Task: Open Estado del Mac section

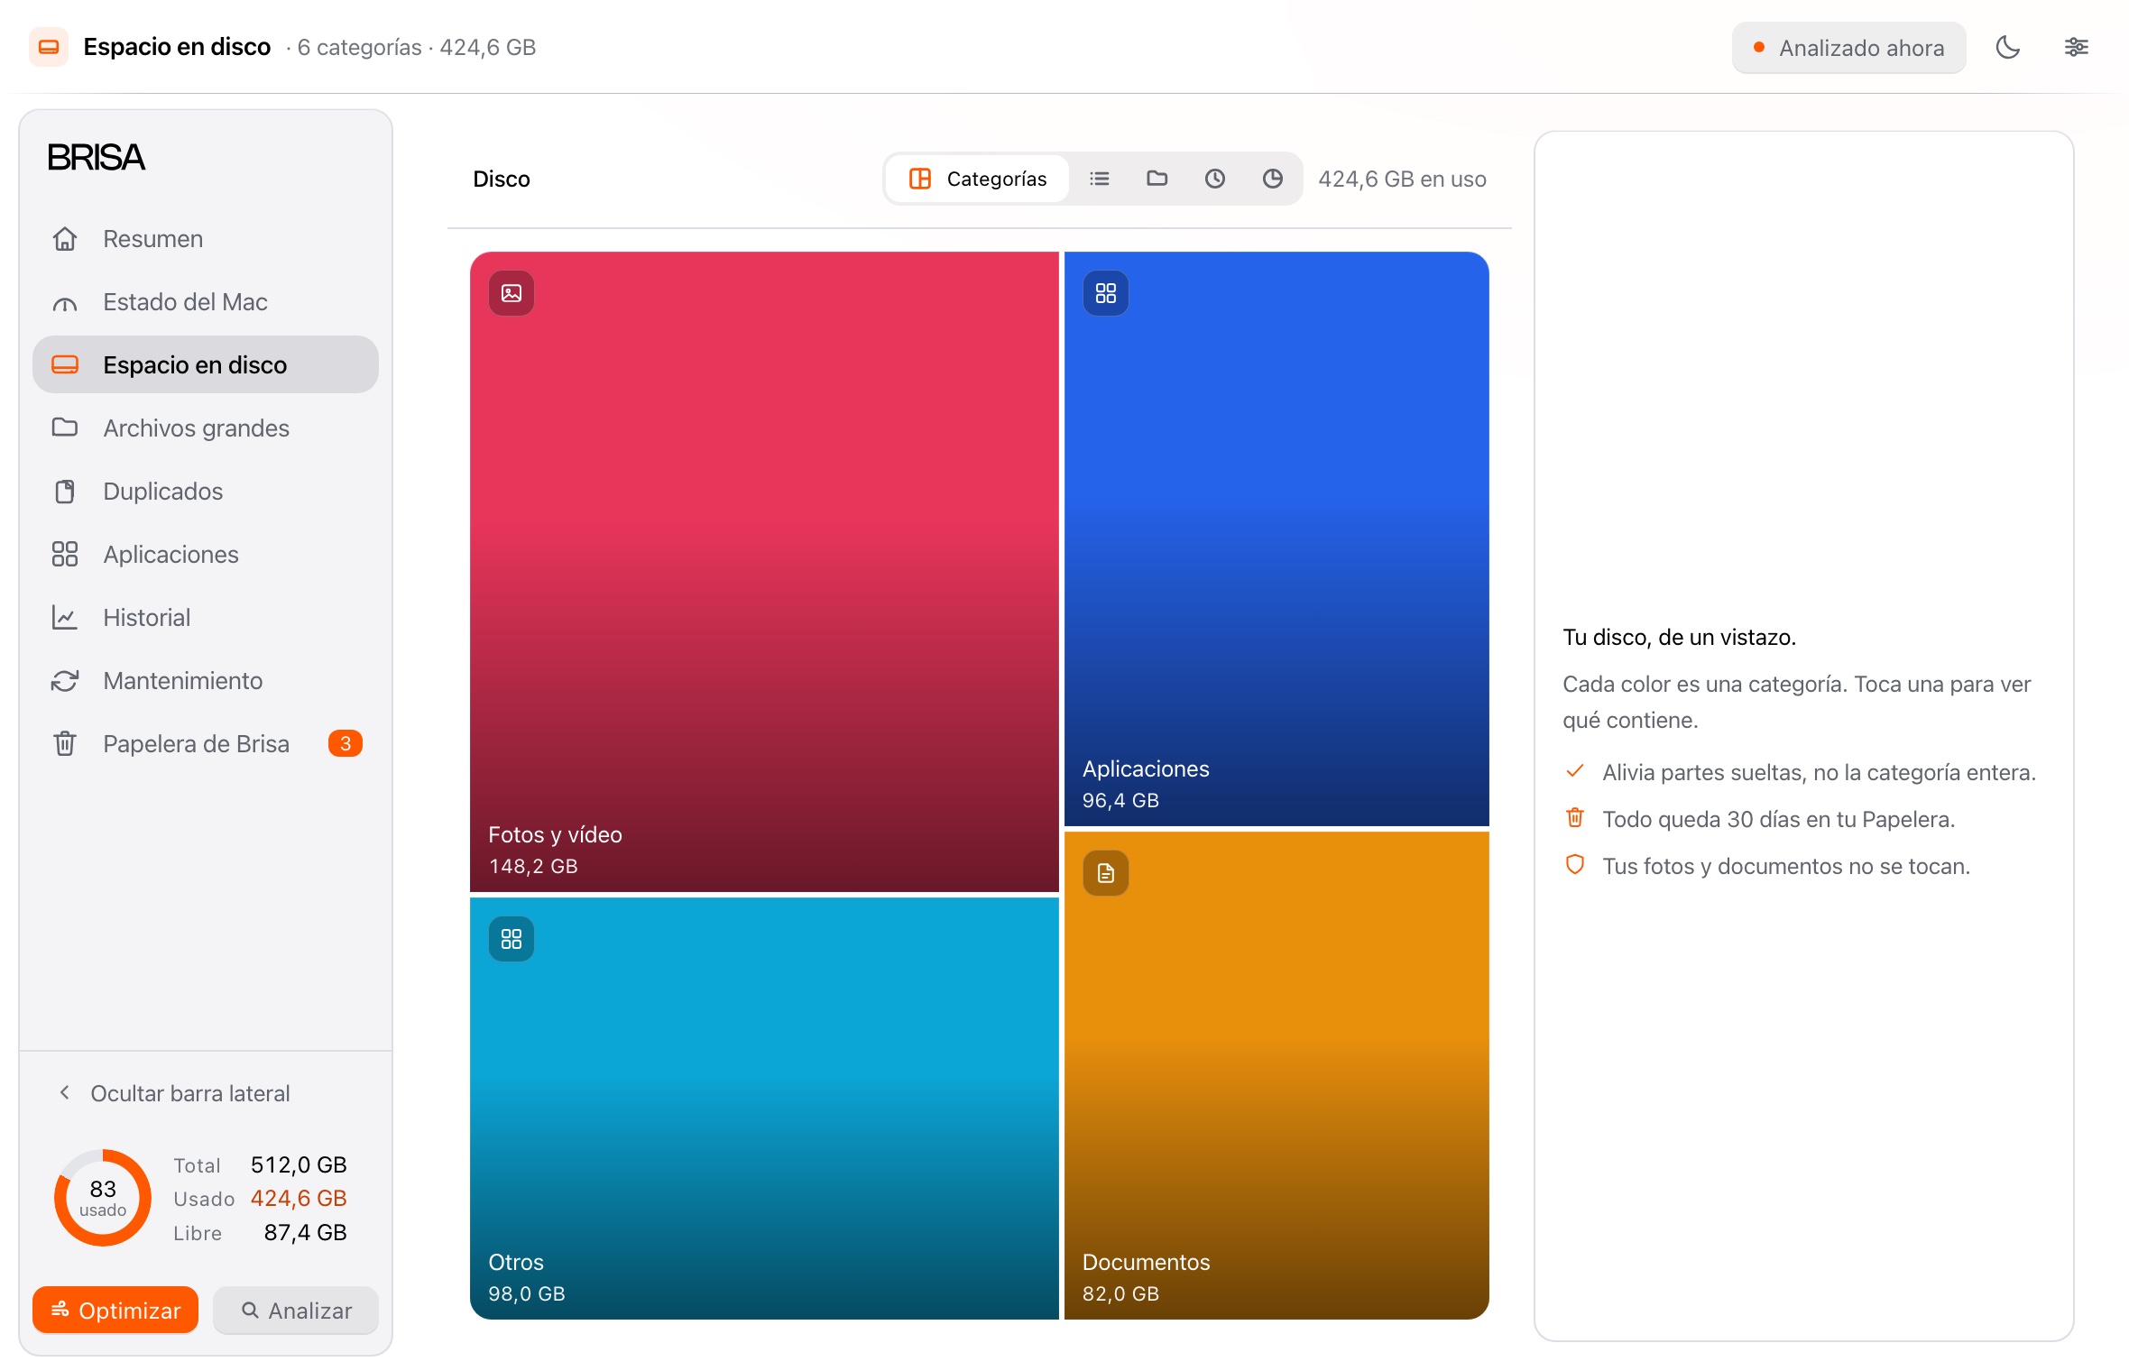Action: (206, 302)
